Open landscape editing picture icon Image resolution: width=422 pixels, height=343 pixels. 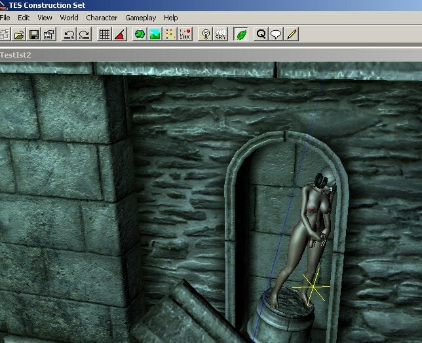point(155,34)
